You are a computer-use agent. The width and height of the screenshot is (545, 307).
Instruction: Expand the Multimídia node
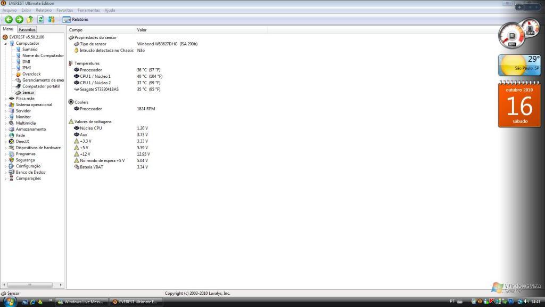pyautogui.click(x=5, y=123)
